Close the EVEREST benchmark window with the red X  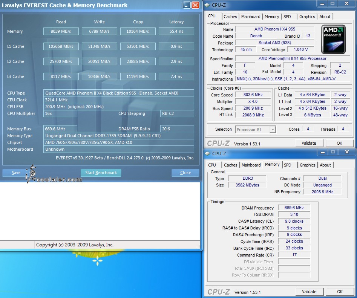click(x=195, y=5)
